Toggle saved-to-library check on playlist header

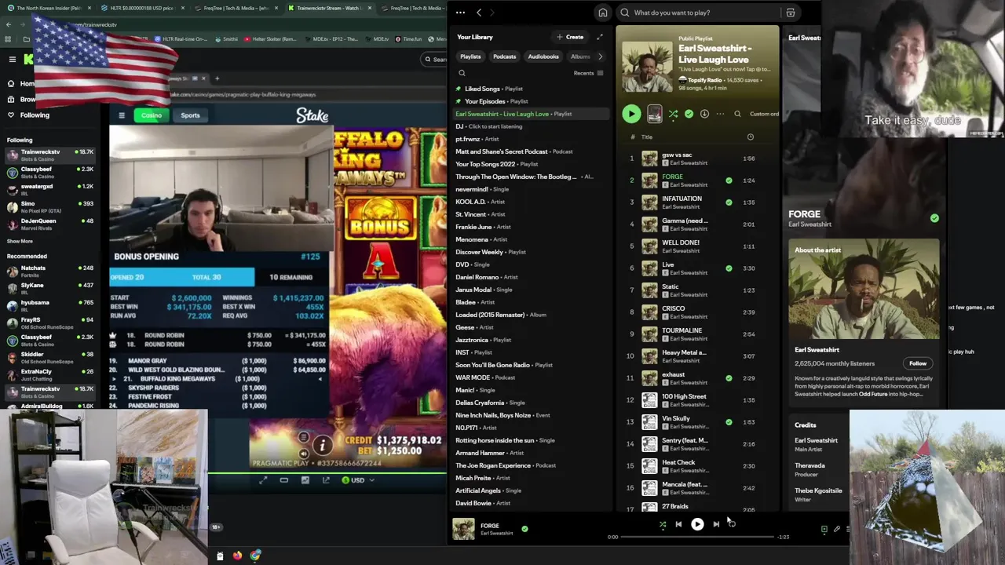(x=689, y=114)
